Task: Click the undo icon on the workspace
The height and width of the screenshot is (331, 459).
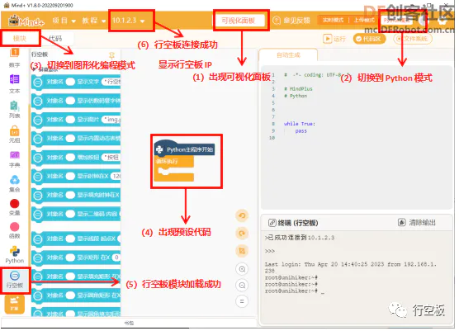Action: 242,216
